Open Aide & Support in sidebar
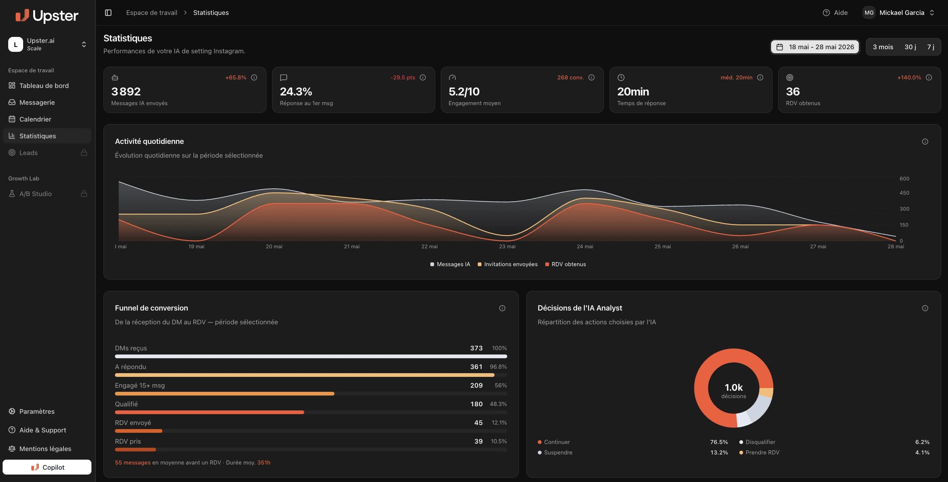This screenshot has height=482, width=948. click(x=47, y=430)
